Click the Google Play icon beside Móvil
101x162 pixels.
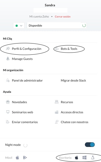25,158
